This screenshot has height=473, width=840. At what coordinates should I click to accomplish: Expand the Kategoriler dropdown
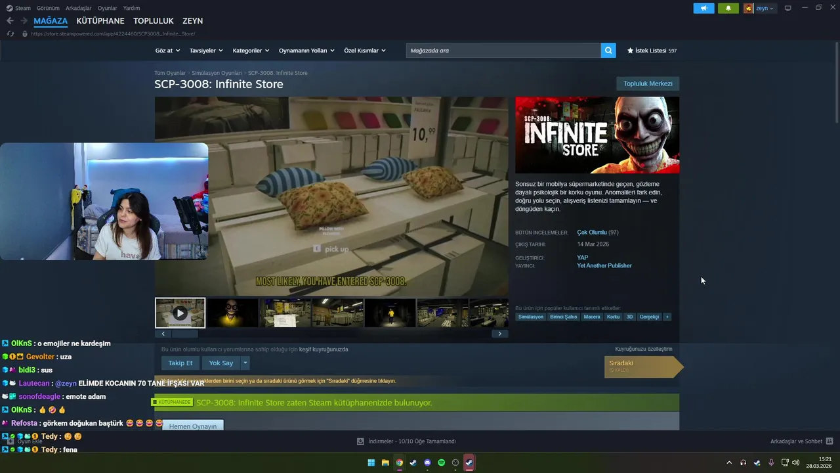[x=251, y=51]
